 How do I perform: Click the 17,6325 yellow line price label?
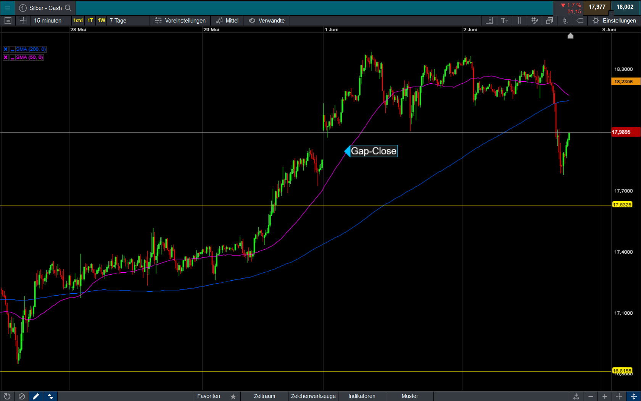[622, 205]
